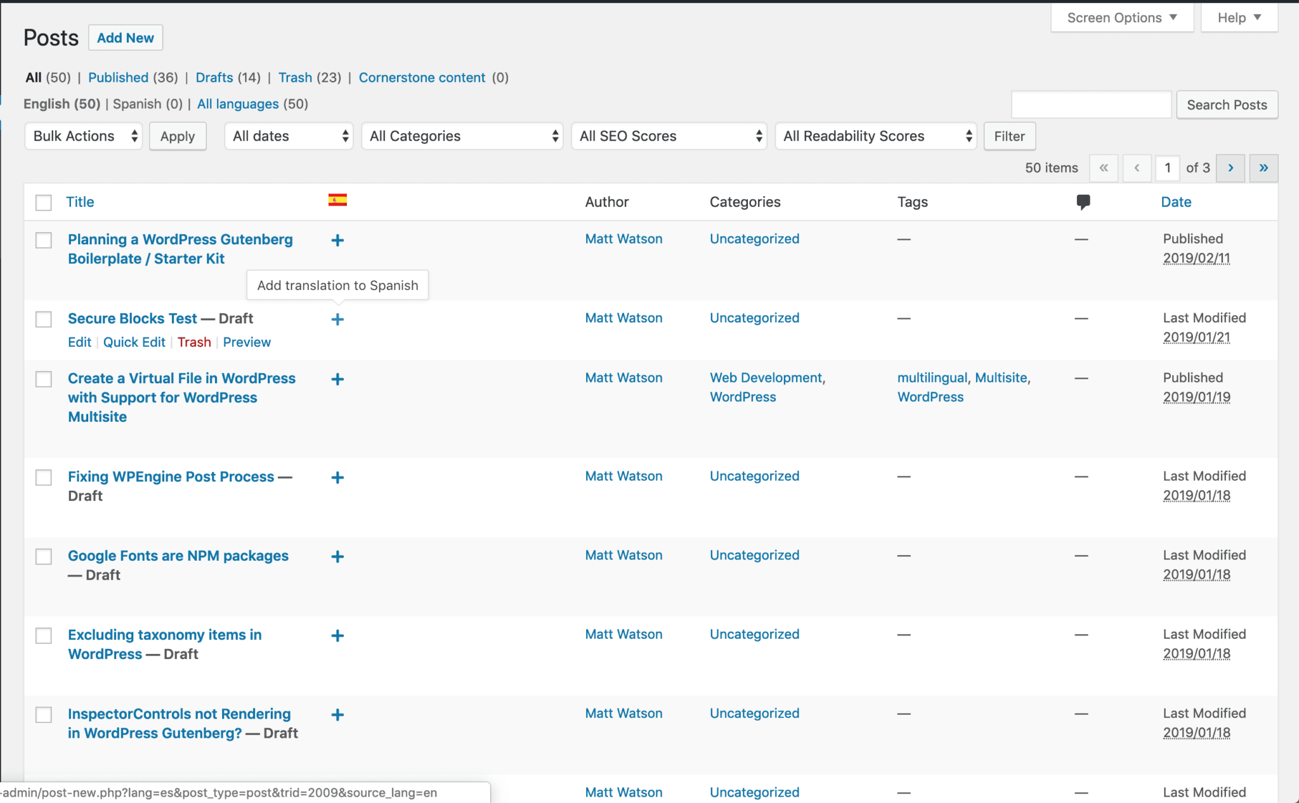Image resolution: width=1299 pixels, height=803 pixels.
Task: Switch to All languages filter
Action: coord(238,104)
